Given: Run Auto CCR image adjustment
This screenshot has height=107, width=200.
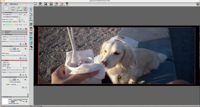Looking at the screenshot, I should (40, 4).
